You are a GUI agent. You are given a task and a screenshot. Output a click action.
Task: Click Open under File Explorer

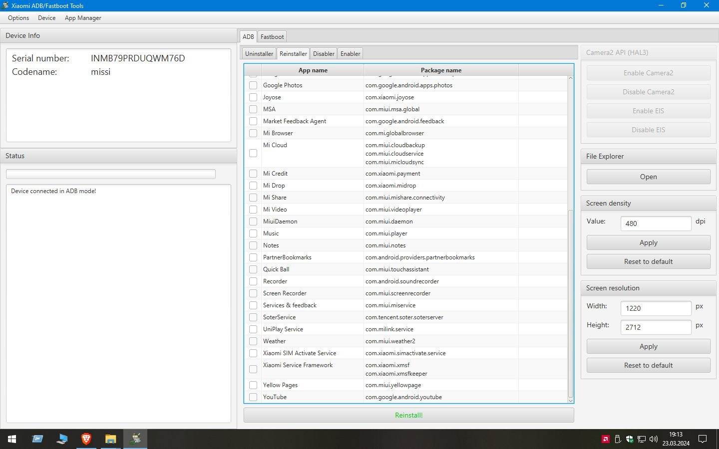pos(648,177)
